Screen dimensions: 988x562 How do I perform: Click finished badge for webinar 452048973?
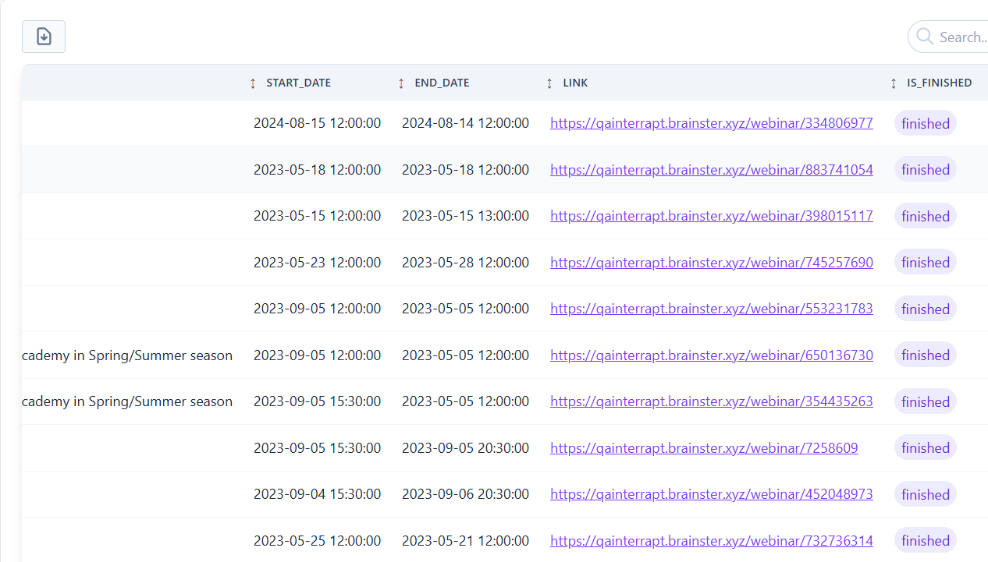[x=925, y=494]
